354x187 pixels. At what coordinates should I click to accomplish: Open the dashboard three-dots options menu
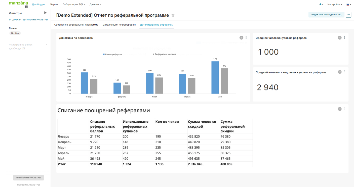(x=348, y=15)
